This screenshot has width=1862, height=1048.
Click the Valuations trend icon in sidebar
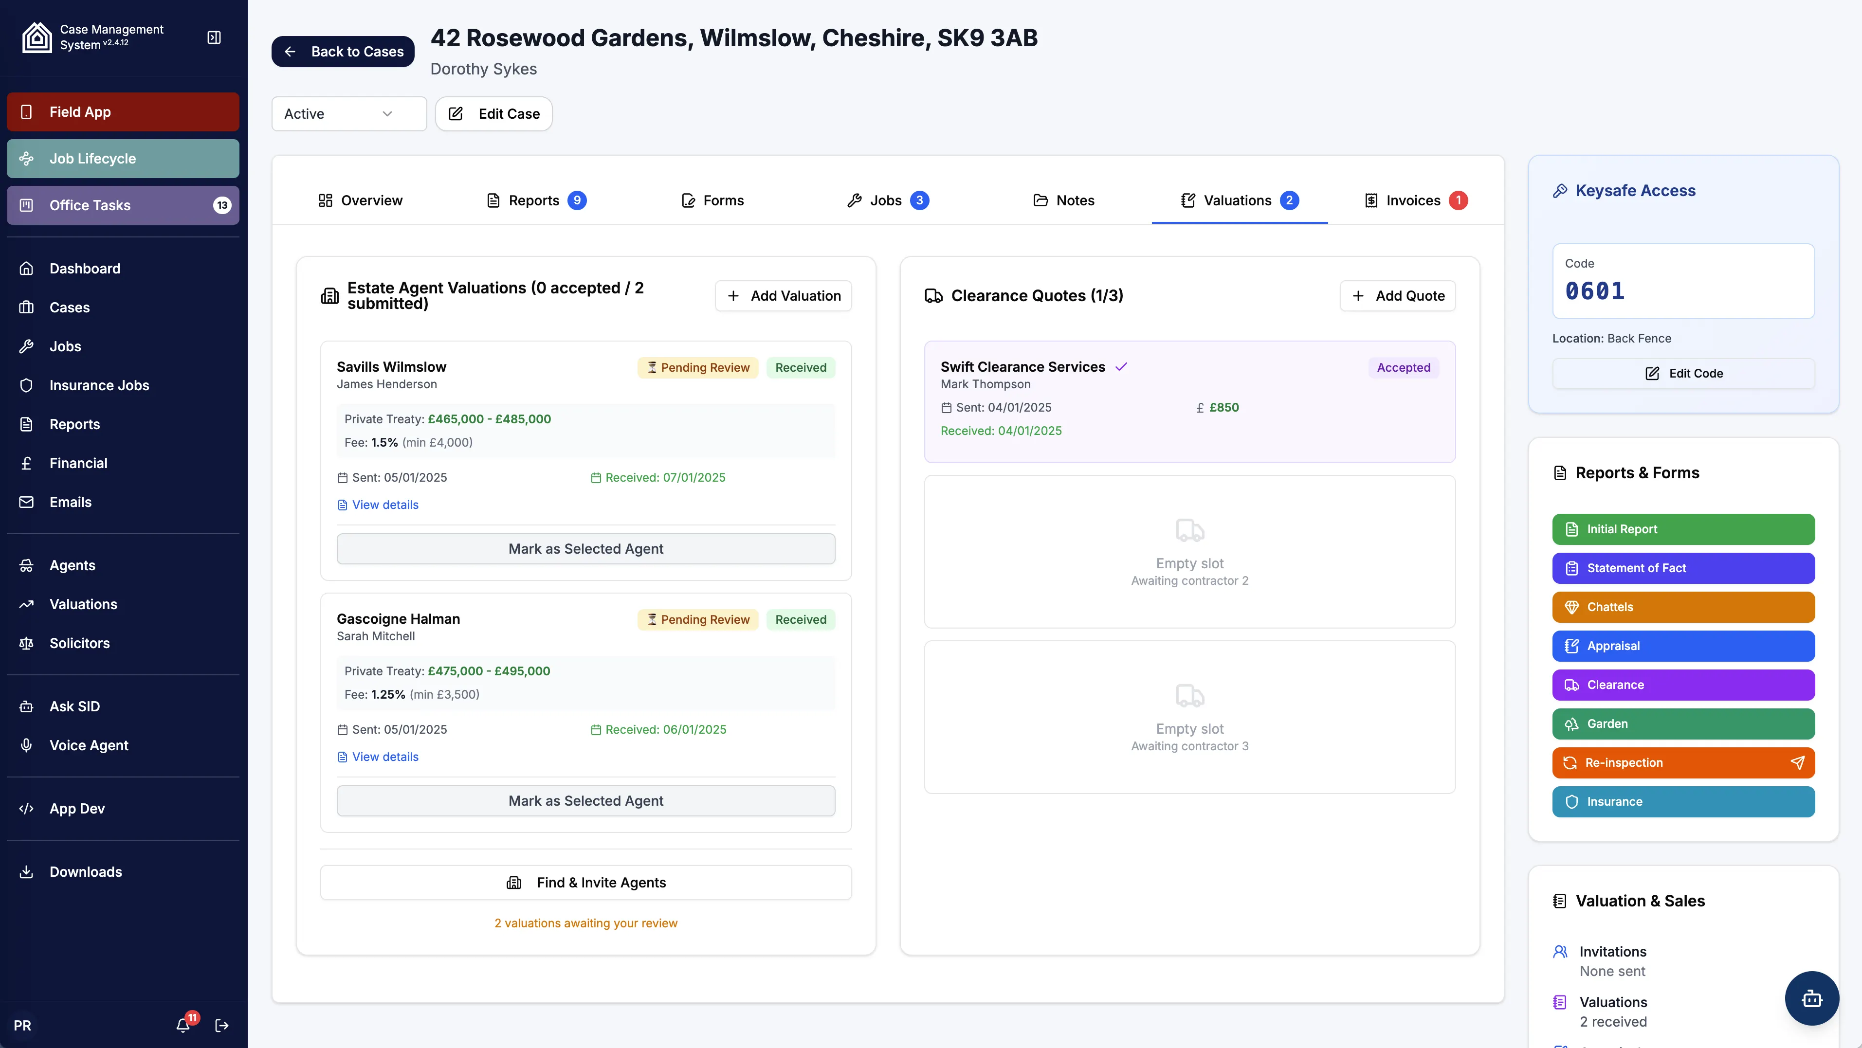point(27,604)
